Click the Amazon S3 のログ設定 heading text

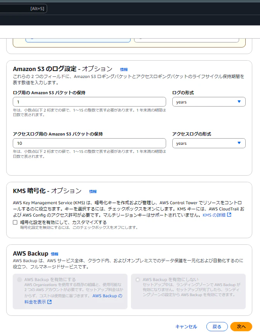tap(45, 69)
